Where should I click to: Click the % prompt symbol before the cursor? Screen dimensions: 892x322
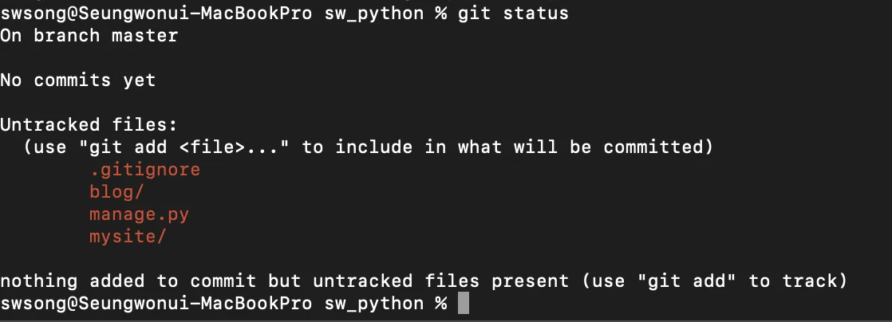coord(440,304)
